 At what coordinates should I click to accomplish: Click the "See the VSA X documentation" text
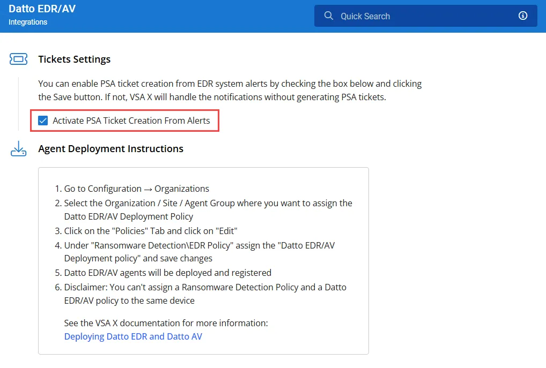166,323
